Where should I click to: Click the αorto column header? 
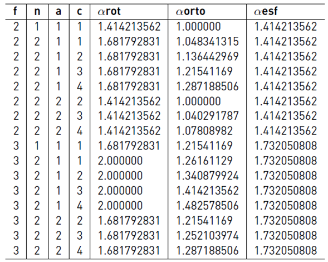coord(190,11)
